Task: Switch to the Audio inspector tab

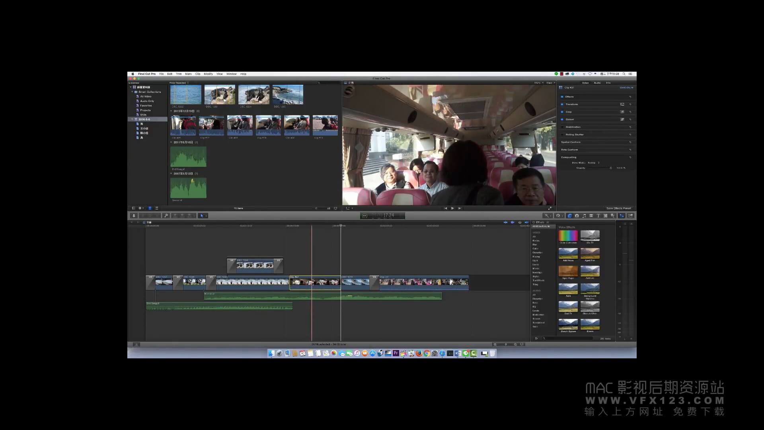Action: pos(597,83)
